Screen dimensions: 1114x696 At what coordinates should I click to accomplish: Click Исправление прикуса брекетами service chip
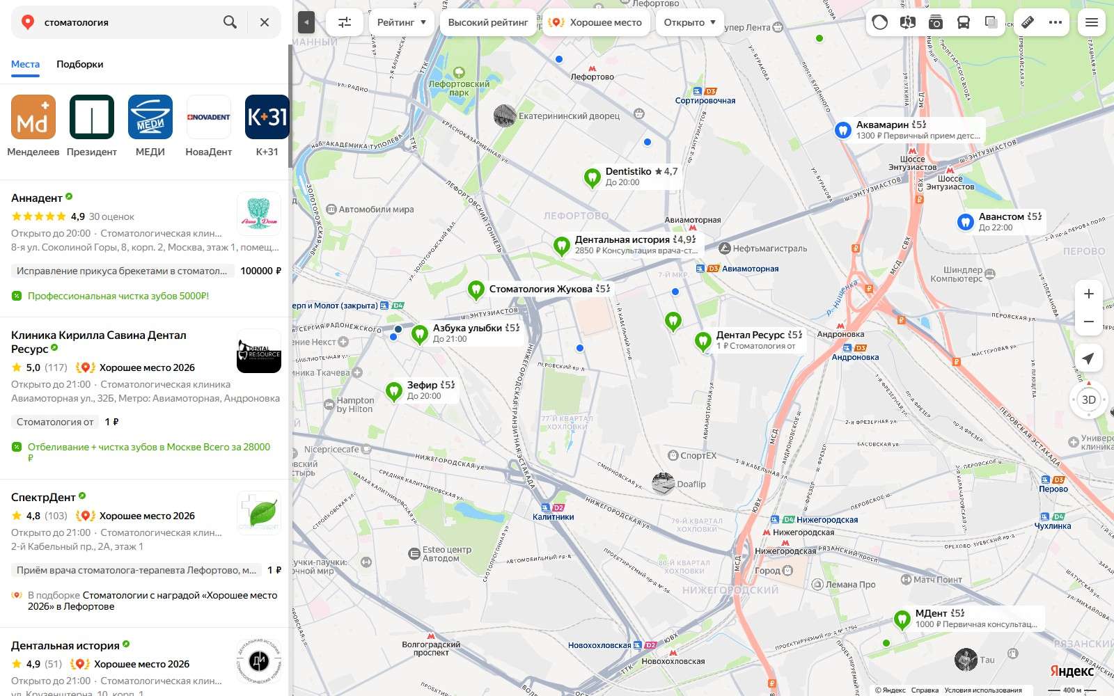(122, 271)
